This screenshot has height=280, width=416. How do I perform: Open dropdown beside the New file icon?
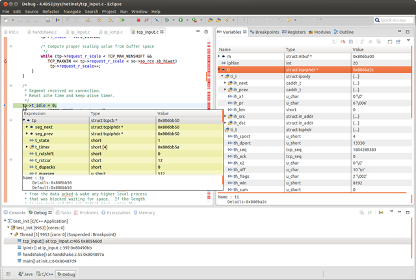13,20
